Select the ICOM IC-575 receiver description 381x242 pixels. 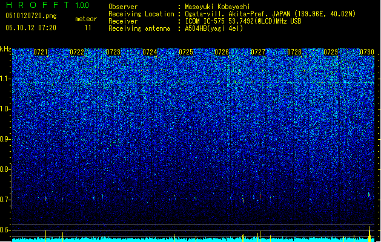pos(244,21)
